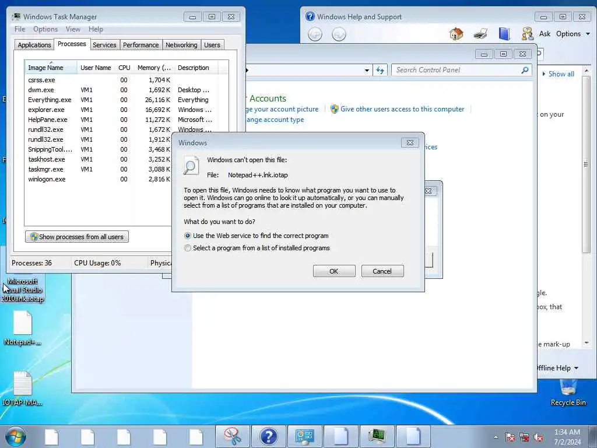Sort processes by Image Name column
Screen dimensions: 597x448
click(51, 68)
